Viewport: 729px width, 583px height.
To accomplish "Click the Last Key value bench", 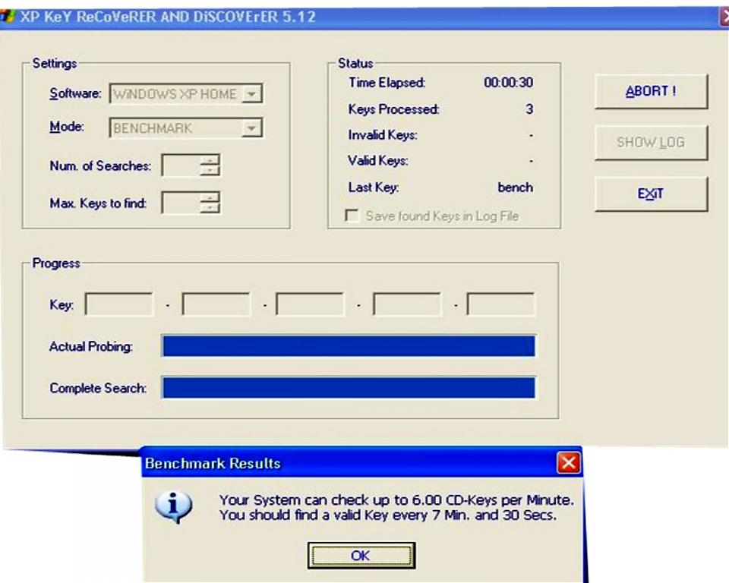I will coord(515,188).
